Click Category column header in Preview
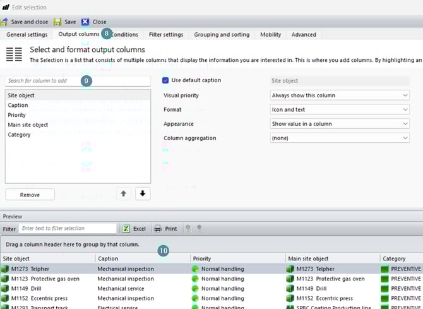The height and width of the screenshot is (309, 423). click(402, 258)
